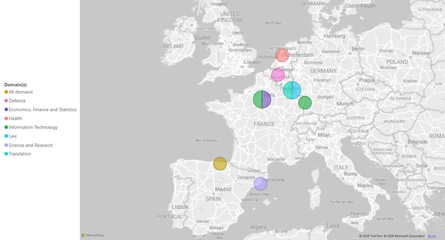
Task: Click the Berlin city label
Action: pyautogui.click(x=358, y=48)
